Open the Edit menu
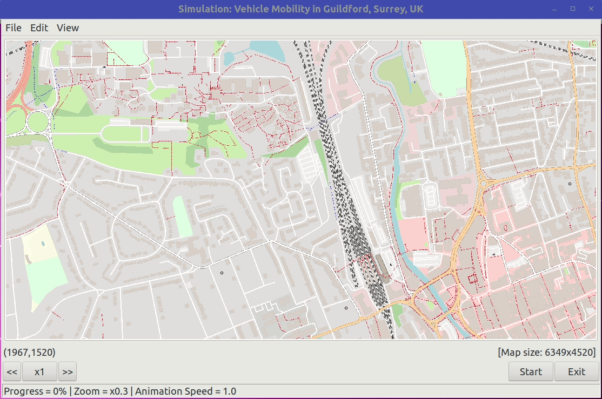Image resolution: width=602 pixels, height=399 pixels. coord(39,28)
